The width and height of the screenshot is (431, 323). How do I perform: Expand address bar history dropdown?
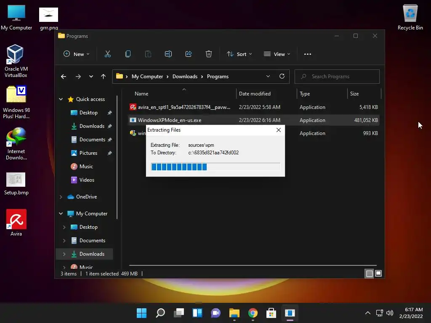268,77
